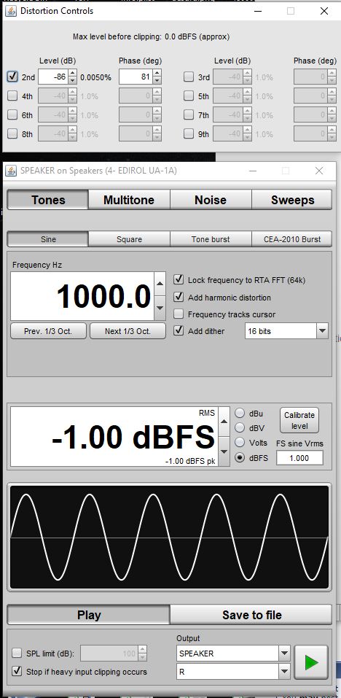Start the generator with the green play arrow

[x=311, y=662]
